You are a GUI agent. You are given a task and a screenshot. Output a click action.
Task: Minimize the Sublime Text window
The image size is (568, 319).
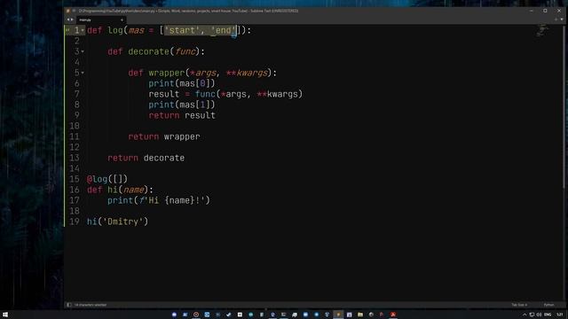point(531,11)
